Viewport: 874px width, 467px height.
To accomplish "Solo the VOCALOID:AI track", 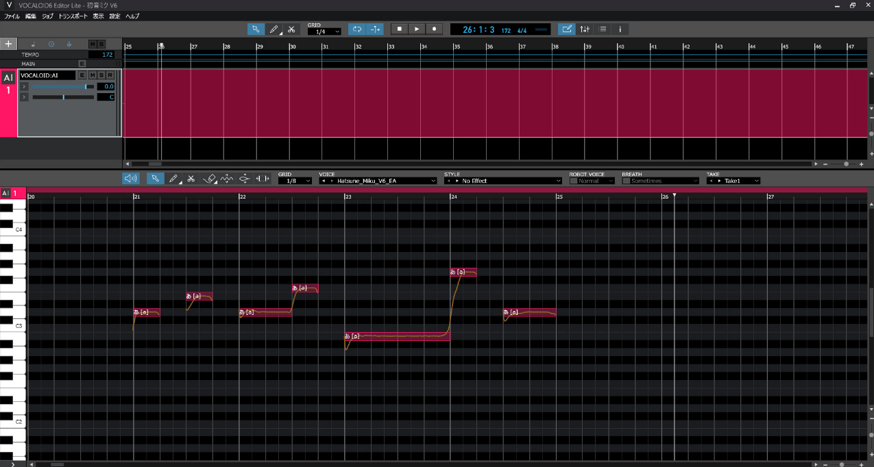I will pos(101,75).
